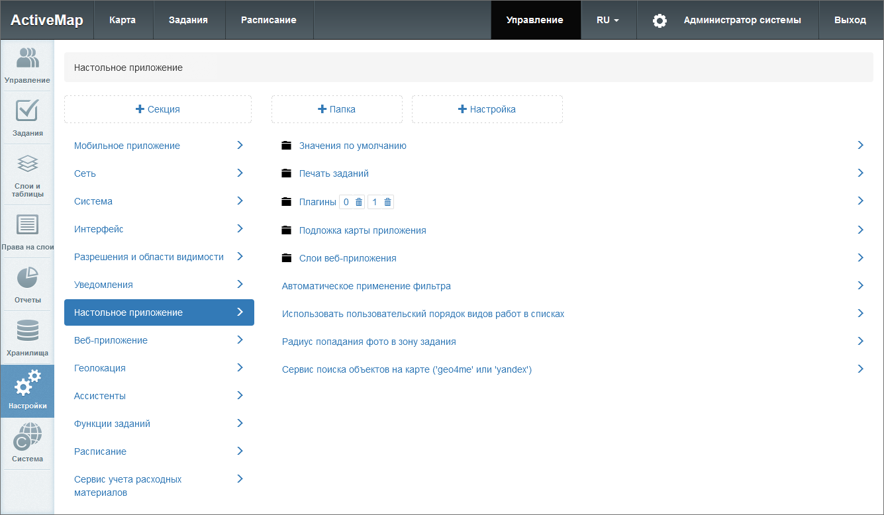The image size is (884, 515).
Task: Switch to the Карта tab
Action: pos(123,20)
